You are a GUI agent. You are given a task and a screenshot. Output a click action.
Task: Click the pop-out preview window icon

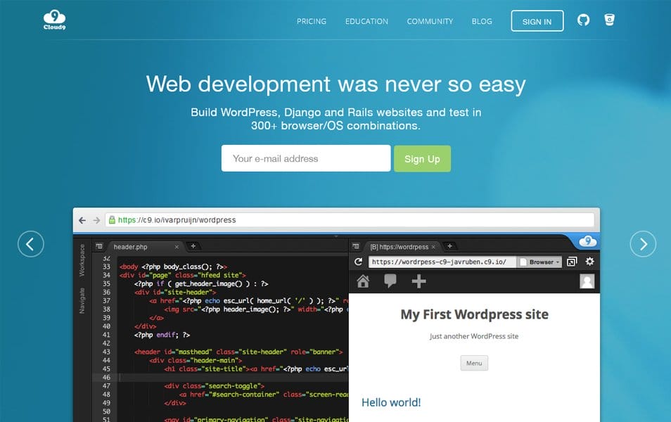pos(571,262)
